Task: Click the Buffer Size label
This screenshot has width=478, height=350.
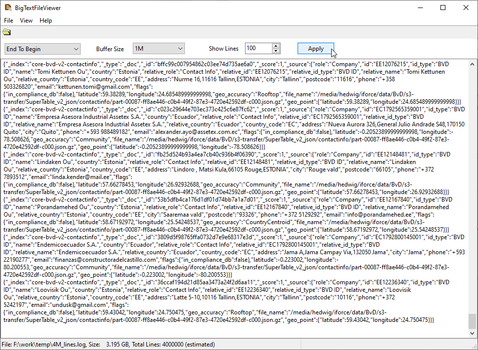Action: (x=110, y=49)
